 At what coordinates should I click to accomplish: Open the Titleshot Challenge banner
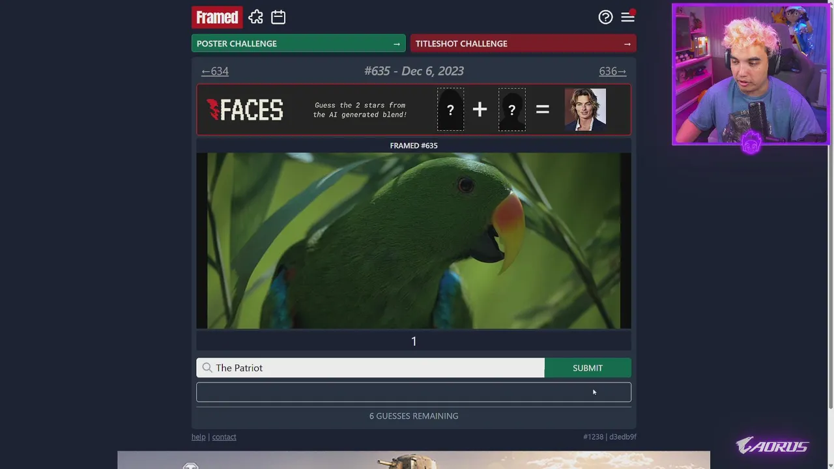tap(523, 44)
